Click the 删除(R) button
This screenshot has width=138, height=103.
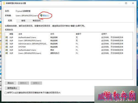pos(23,83)
